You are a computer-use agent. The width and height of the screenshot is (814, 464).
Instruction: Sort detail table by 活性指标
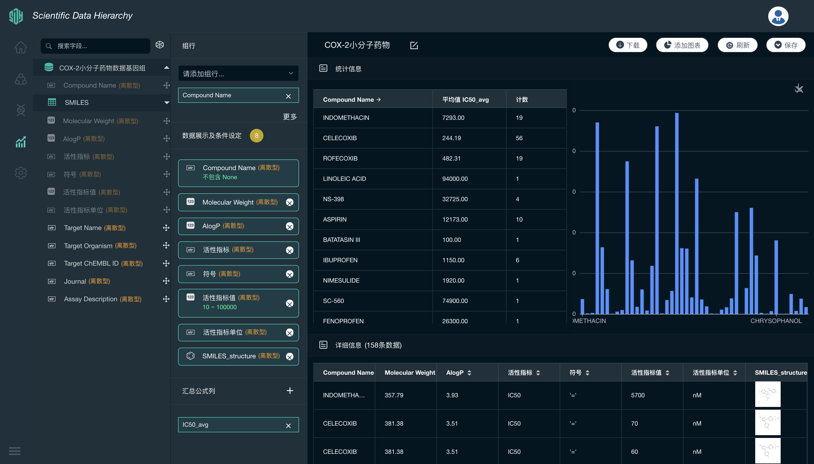click(x=538, y=372)
